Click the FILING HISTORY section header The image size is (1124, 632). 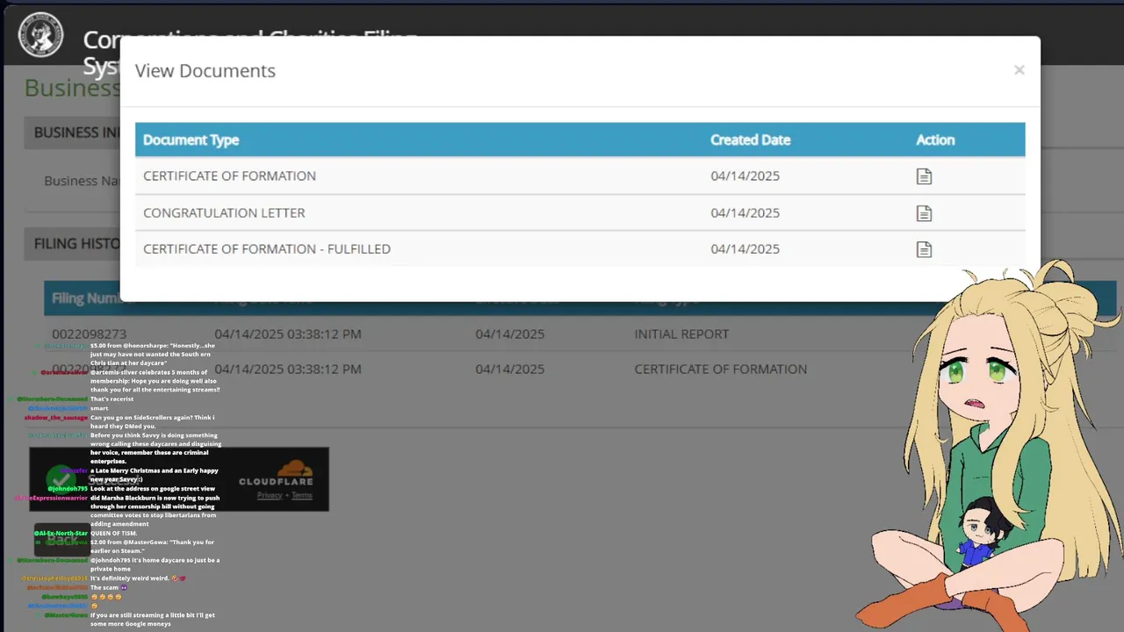pyautogui.click(x=72, y=243)
